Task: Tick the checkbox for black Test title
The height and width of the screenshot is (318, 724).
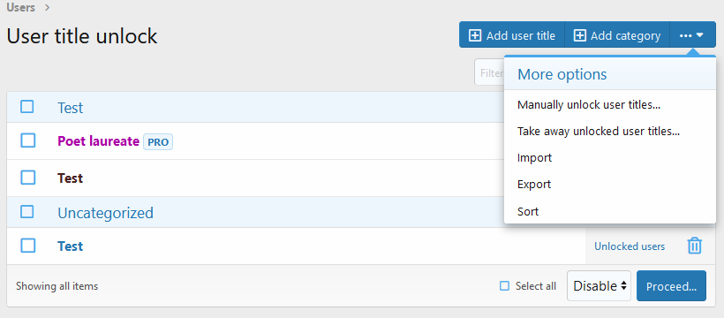Action: tap(28, 178)
